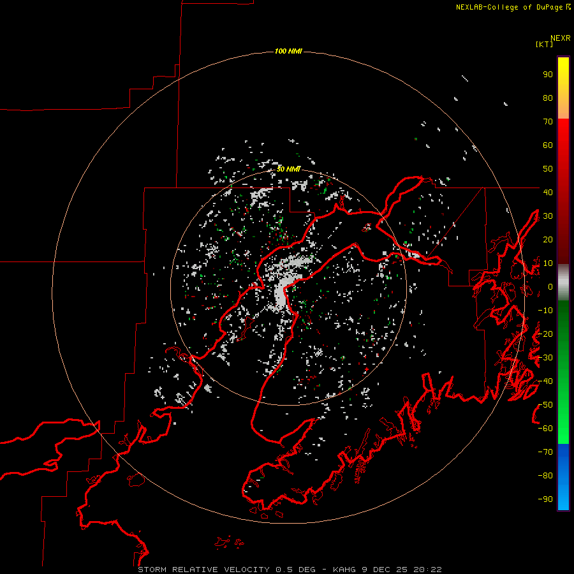Click the 50 NMI range ring label
This screenshot has width=574, height=574.
pyautogui.click(x=288, y=169)
